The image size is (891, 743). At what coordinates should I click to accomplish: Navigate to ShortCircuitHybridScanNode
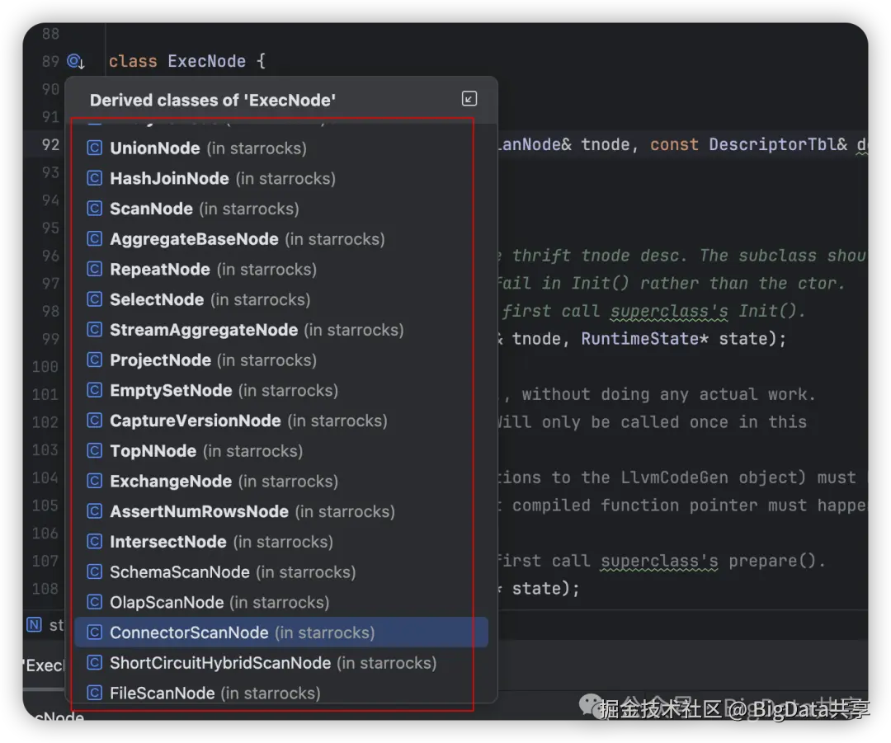coord(280,663)
